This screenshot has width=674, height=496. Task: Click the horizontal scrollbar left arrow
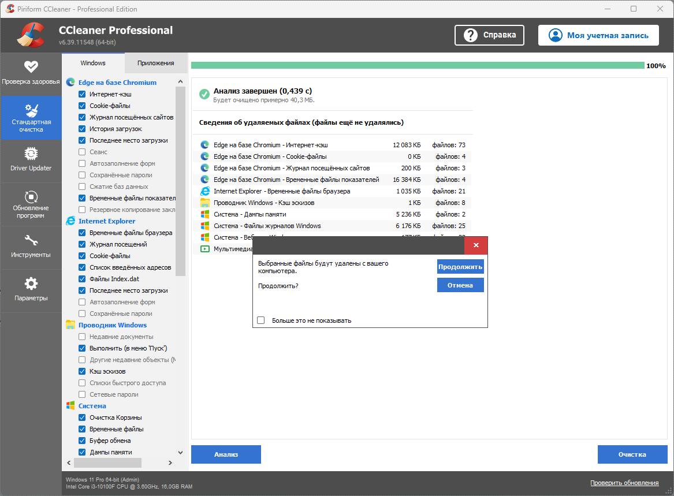[69, 463]
